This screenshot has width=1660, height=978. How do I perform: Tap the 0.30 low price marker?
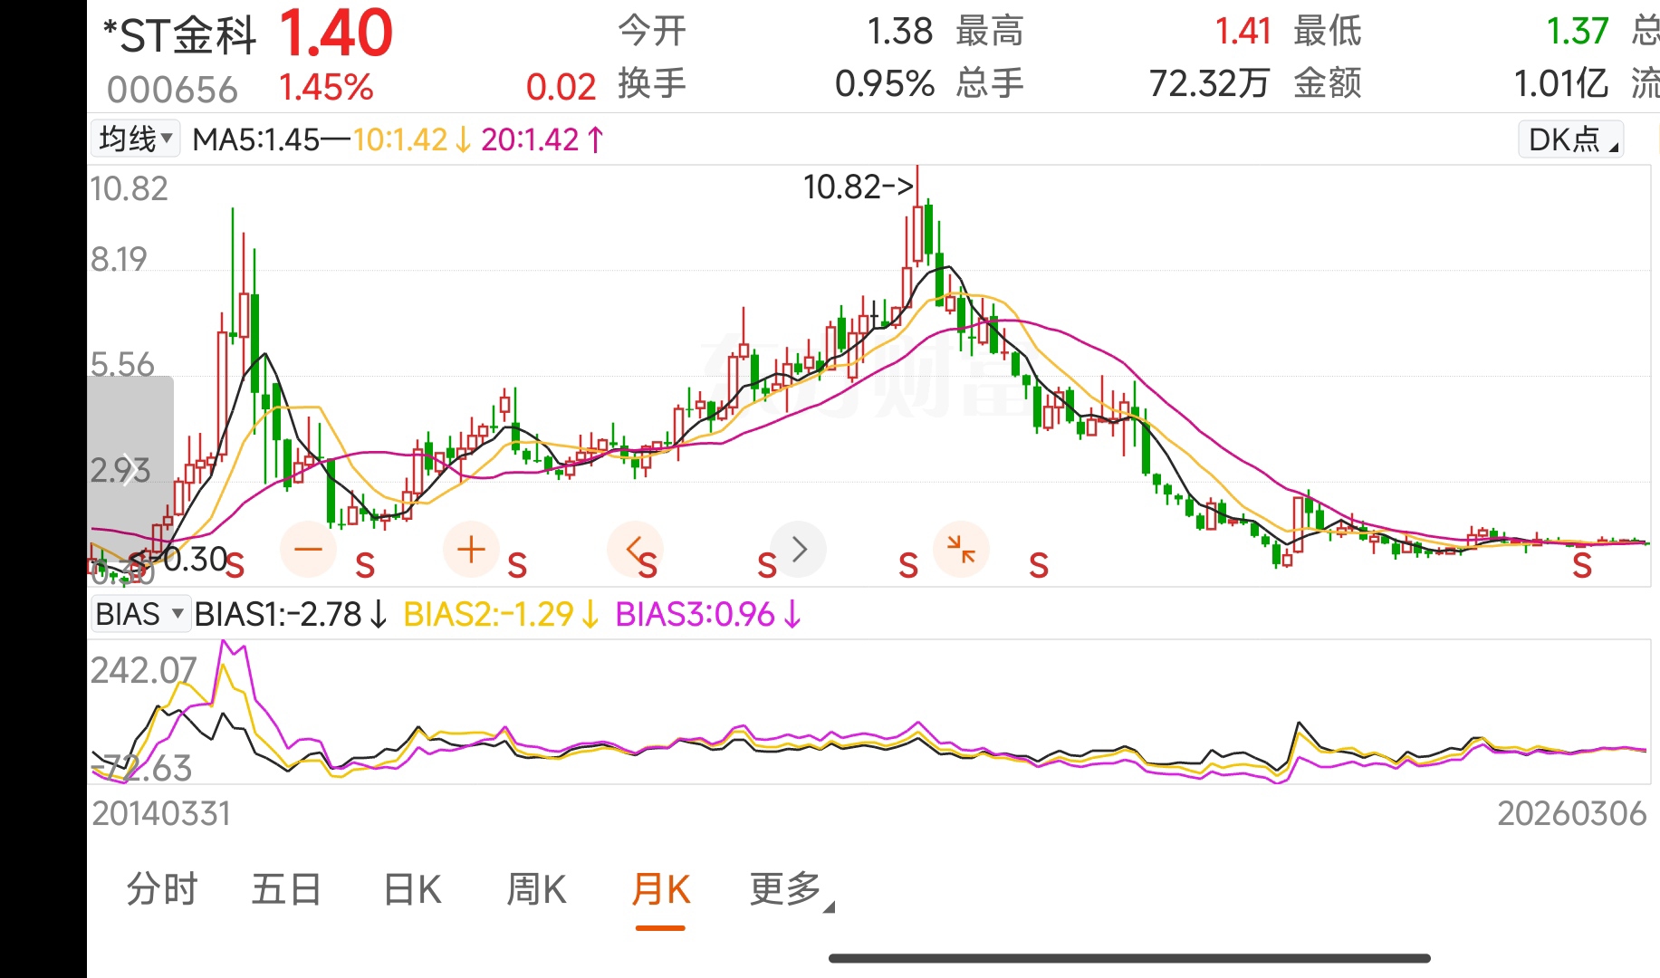pos(195,560)
